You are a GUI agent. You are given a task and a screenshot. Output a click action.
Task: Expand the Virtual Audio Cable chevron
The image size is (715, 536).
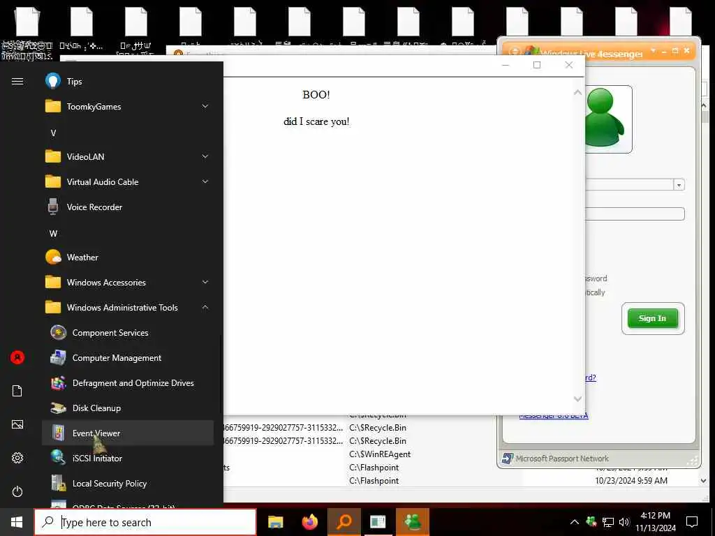205,181
